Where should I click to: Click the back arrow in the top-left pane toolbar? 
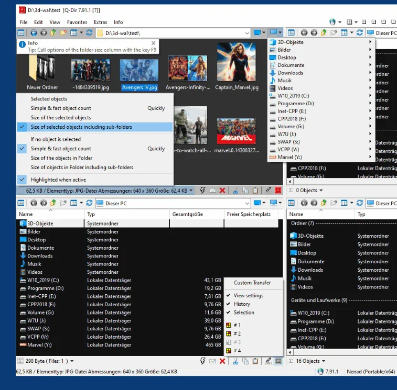[34, 33]
